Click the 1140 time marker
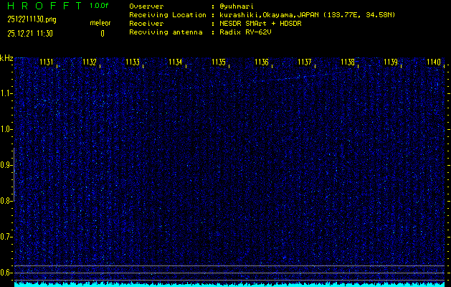 tap(433, 62)
